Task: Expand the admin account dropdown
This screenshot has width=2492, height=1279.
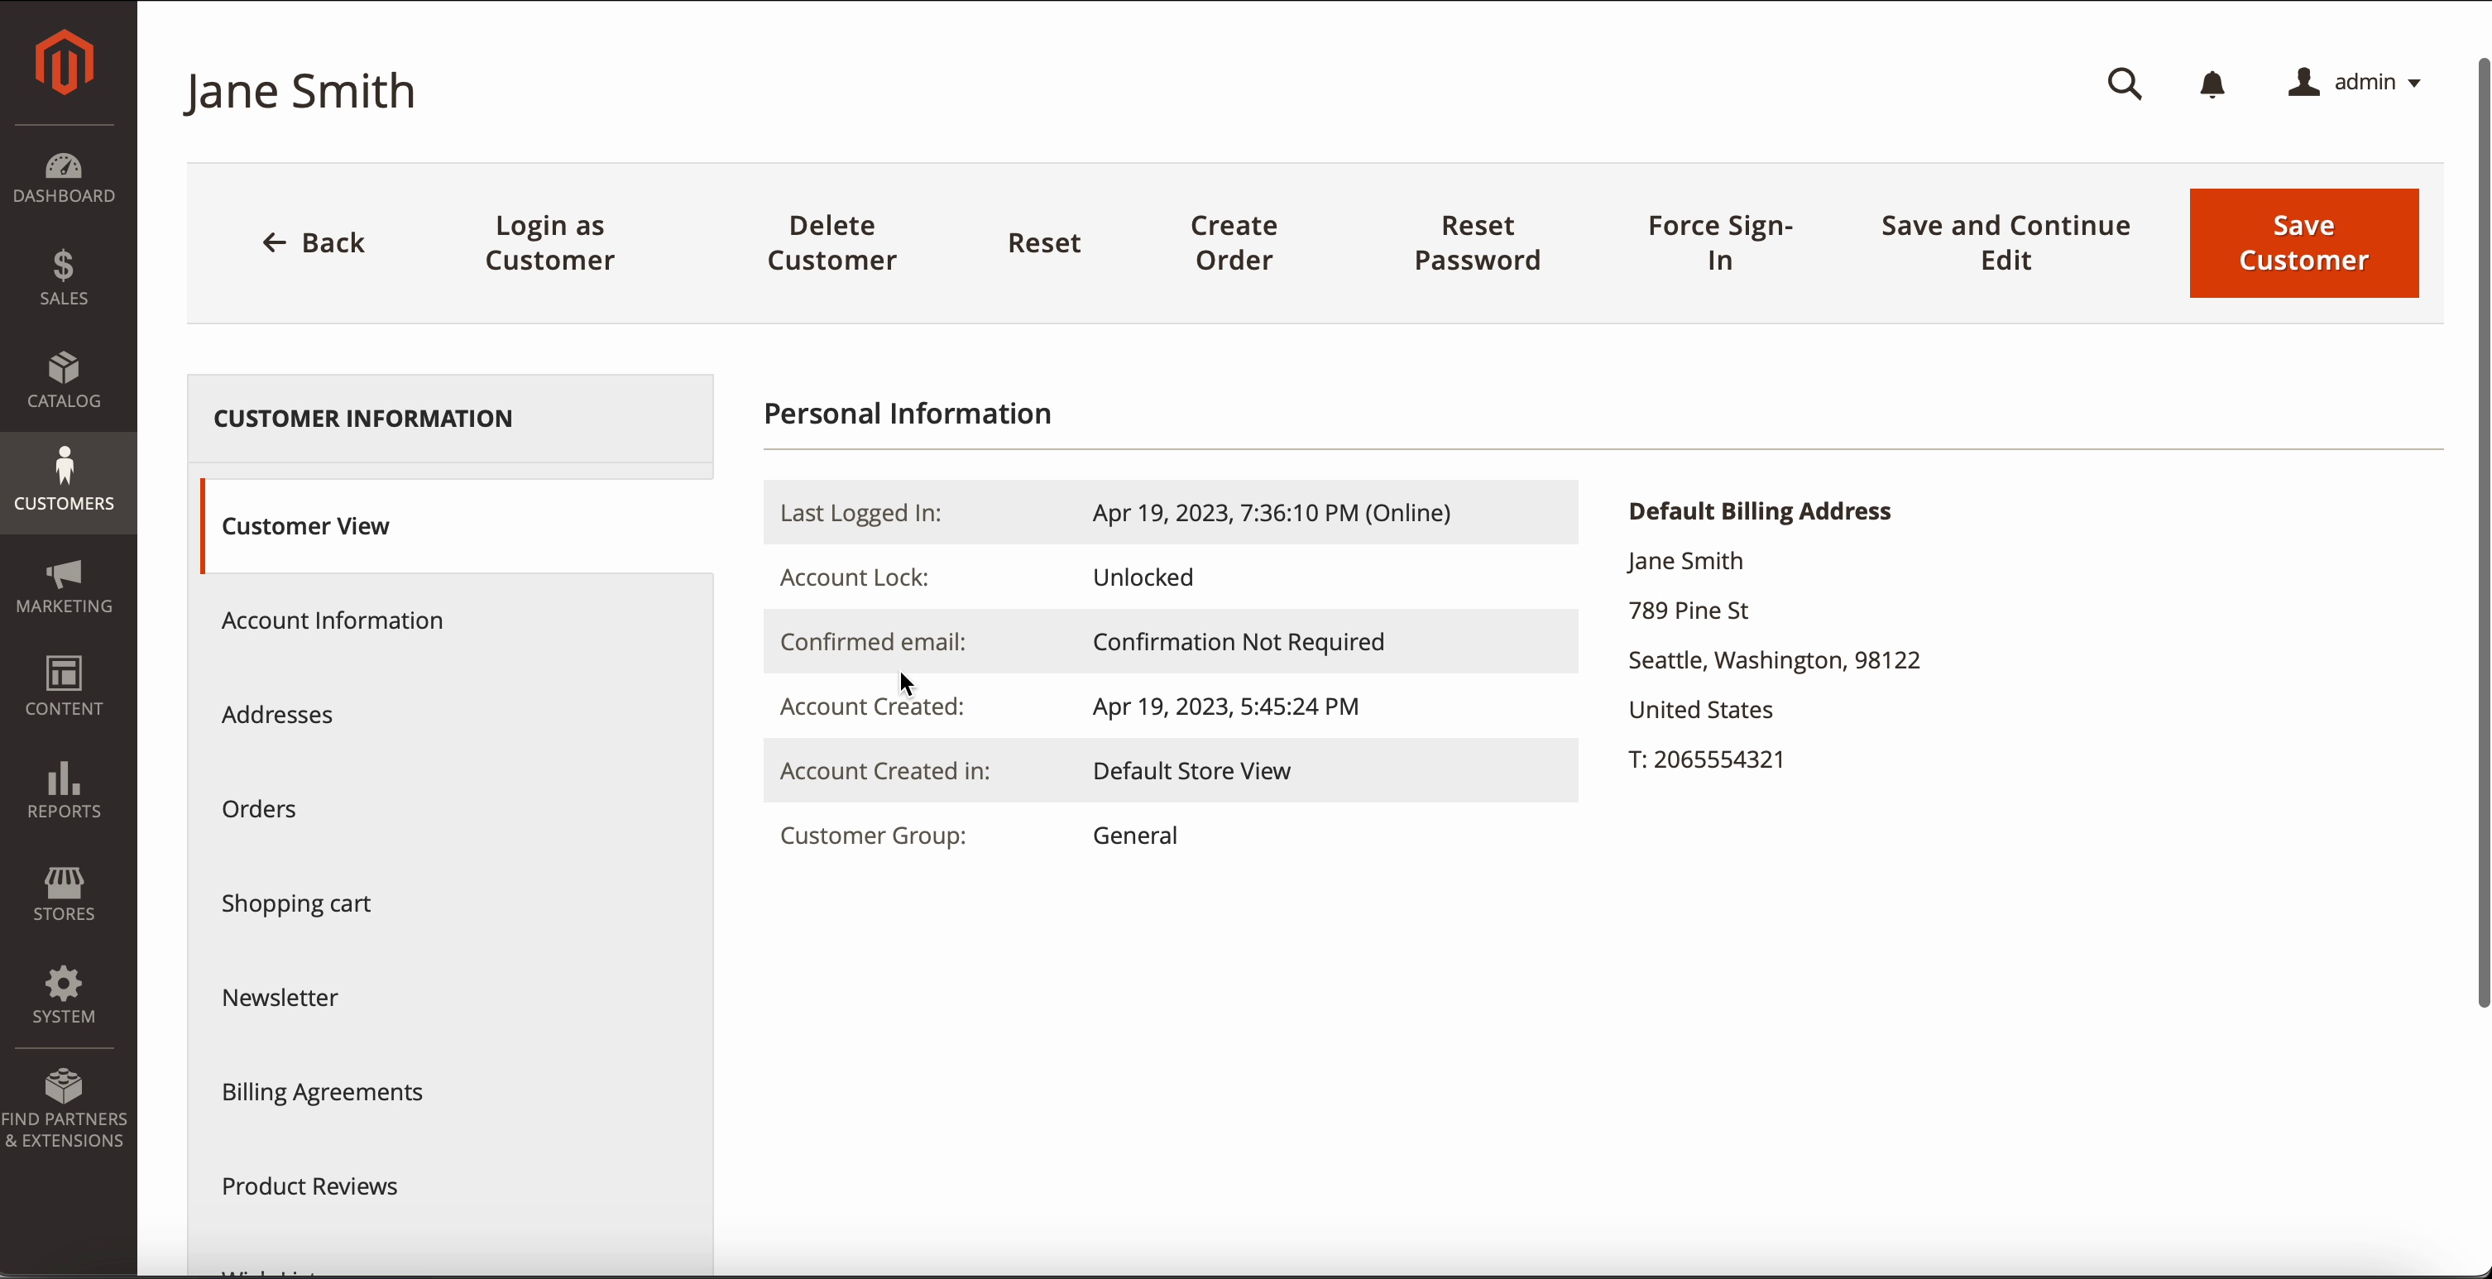Action: [x=2355, y=82]
